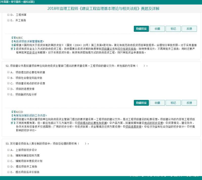Submit 反馈 feedback for question 52
Viewport: 202px width, 180px height.
(x=189, y=103)
